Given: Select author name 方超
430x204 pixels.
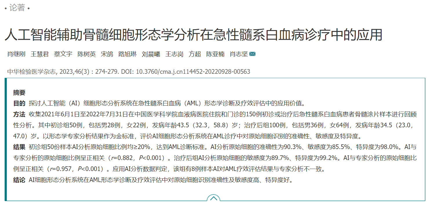Looking at the screenshot, I should [195, 54].
